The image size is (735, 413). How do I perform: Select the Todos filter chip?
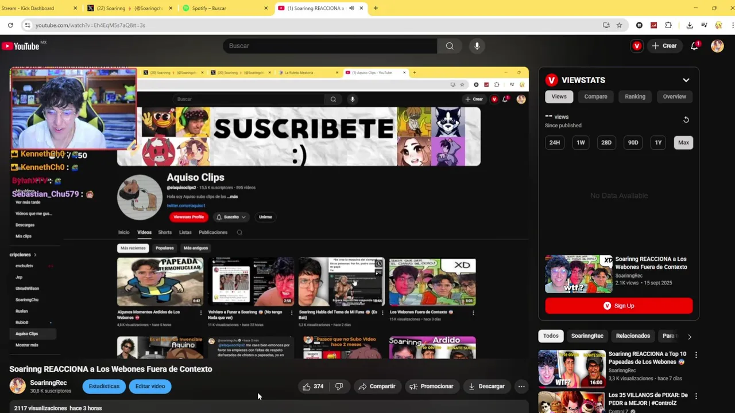pyautogui.click(x=551, y=336)
